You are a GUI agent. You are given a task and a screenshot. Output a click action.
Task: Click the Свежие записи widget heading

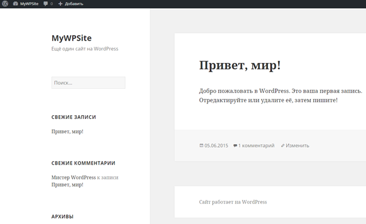point(73,117)
